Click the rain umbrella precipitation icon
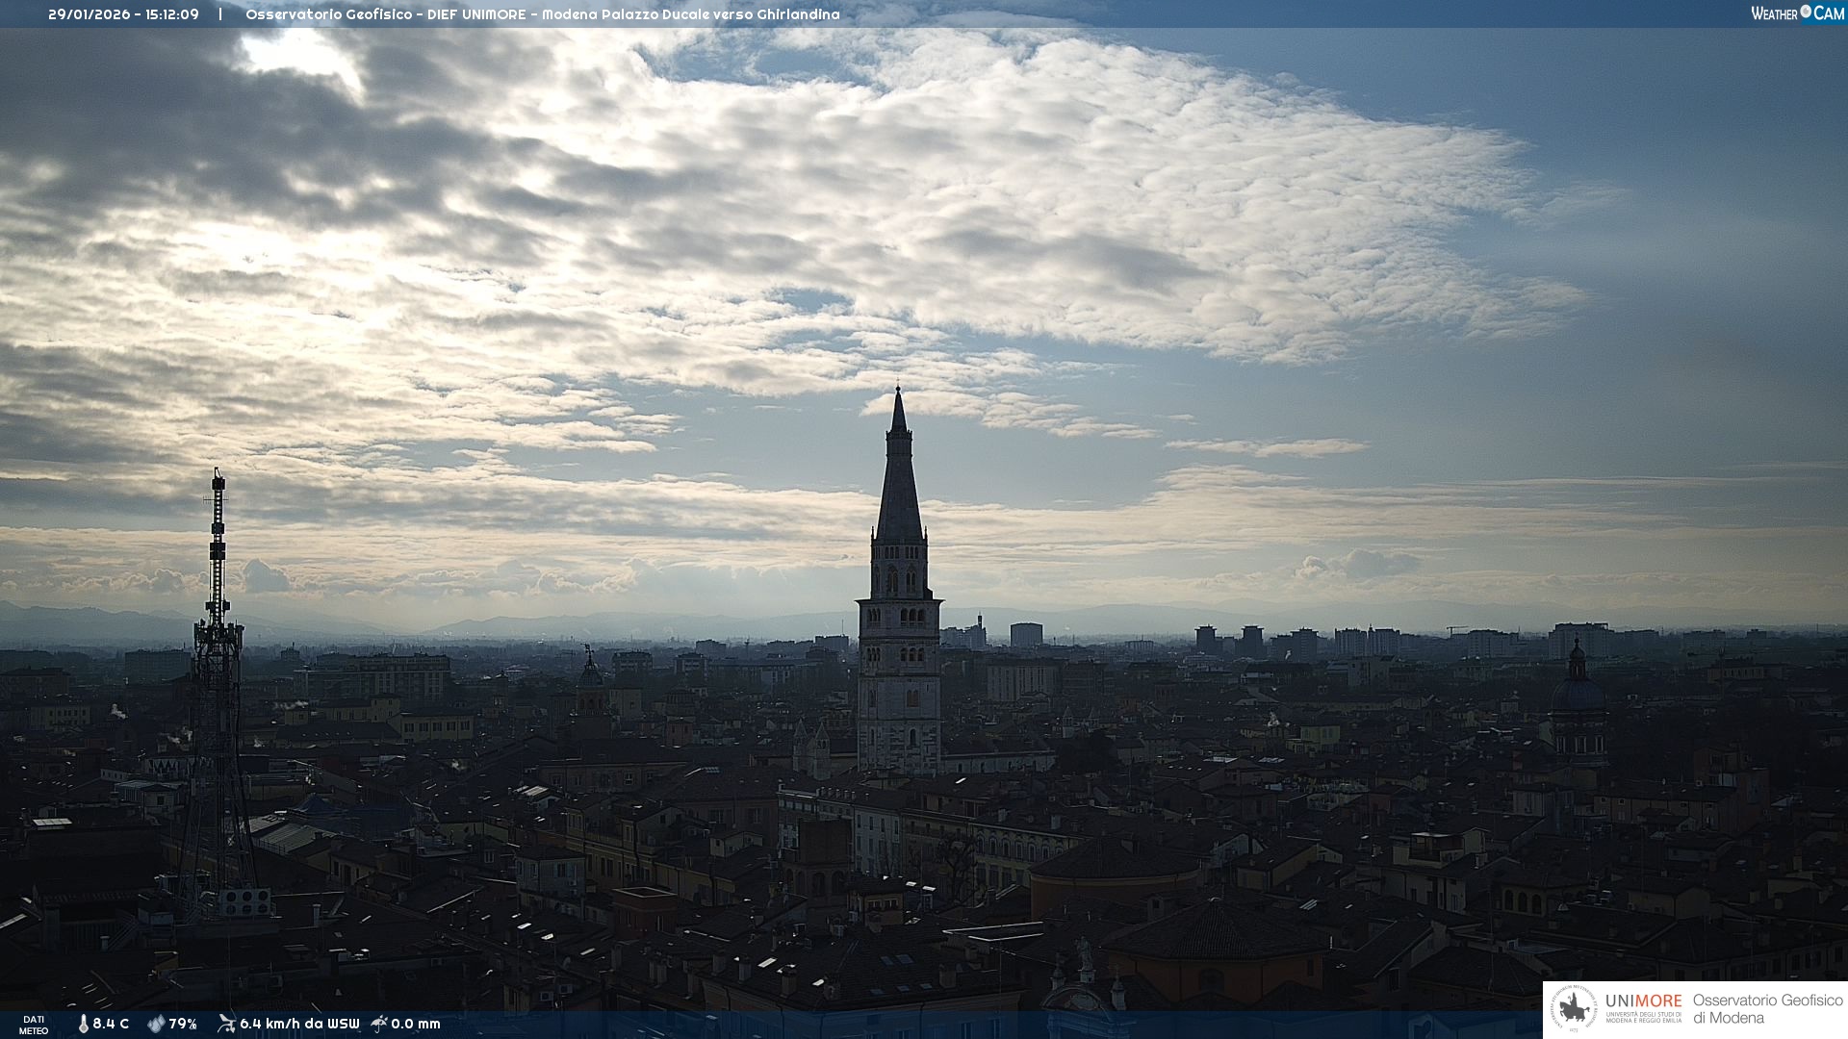 click(x=379, y=1024)
